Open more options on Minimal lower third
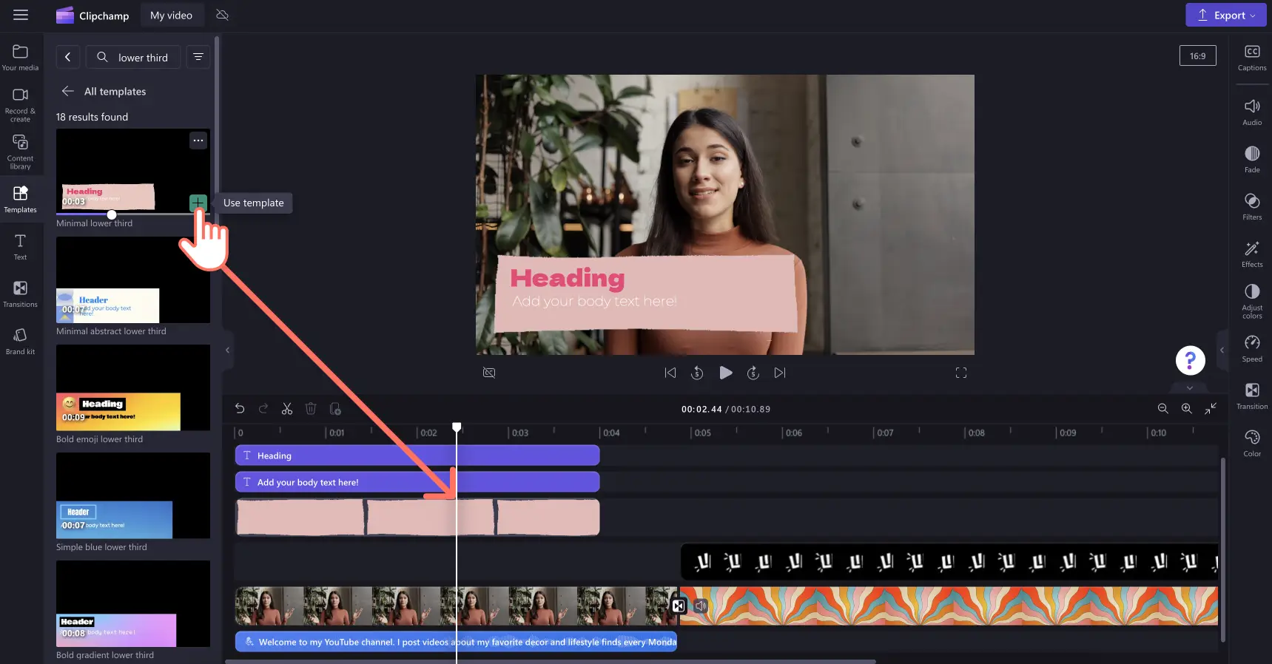 [198, 140]
